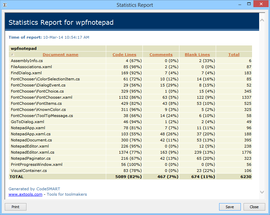Click the total code lines 5089 (82%)

pos(129,177)
